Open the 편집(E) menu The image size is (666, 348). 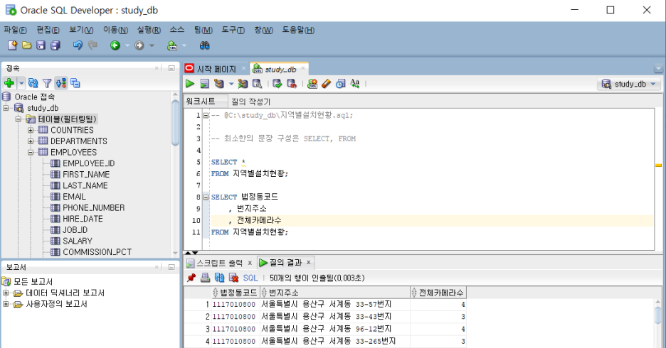pyautogui.click(x=48, y=30)
